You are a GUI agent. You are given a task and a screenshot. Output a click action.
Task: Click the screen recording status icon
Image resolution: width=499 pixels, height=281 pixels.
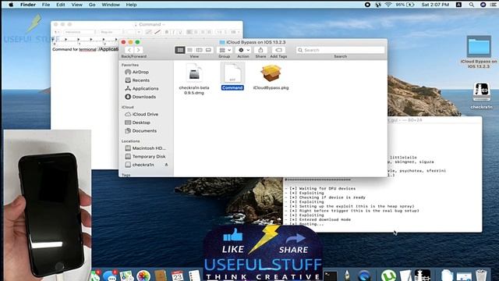[367, 5]
